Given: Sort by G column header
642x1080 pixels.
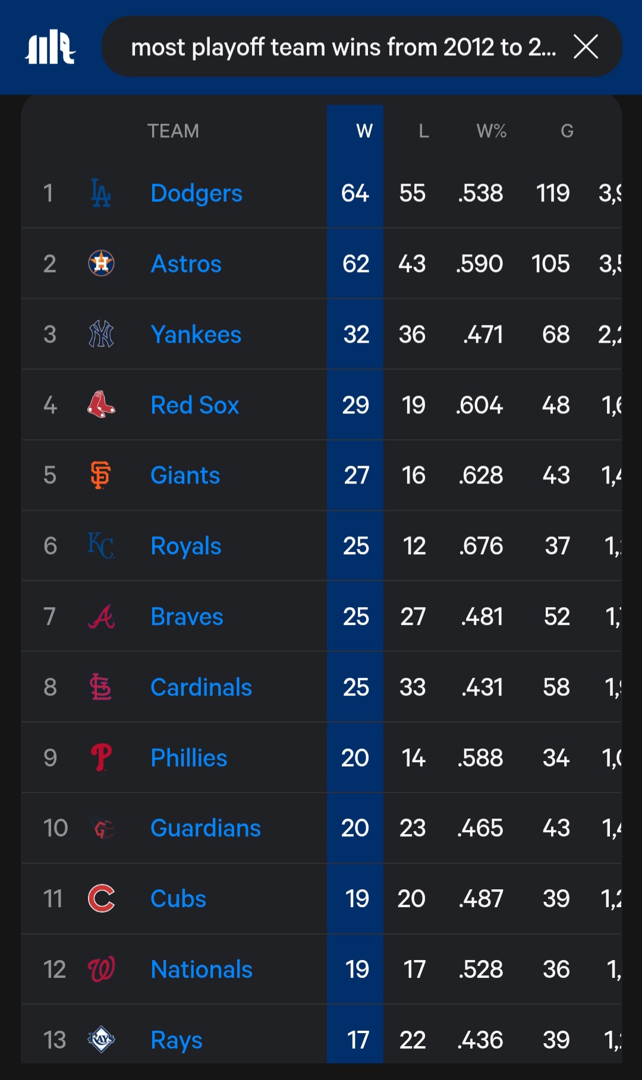Looking at the screenshot, I should tap(567, 131).
